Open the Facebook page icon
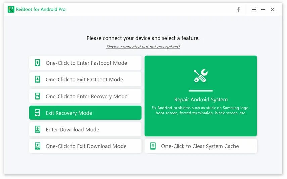This screenshot has height=179, width=287. [239, 10]
